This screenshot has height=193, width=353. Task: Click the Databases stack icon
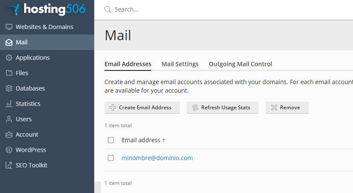pos(9,88)
